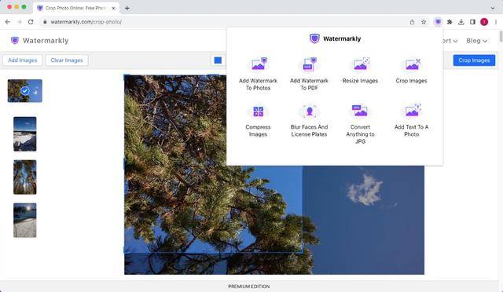Viewport: 503px width, 292px height.
Task: Click the Add Images button
Action: (x=23, y=60)
